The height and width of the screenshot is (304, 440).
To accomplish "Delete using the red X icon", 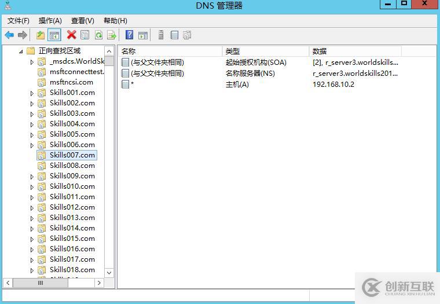I will (x=72, y=35).
